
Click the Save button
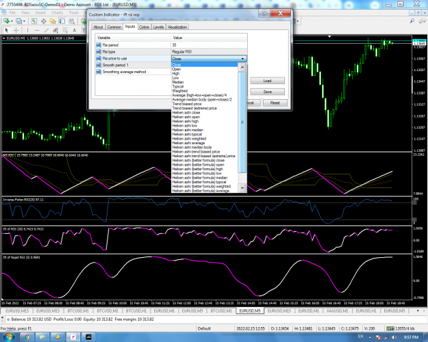coord(267,92)
